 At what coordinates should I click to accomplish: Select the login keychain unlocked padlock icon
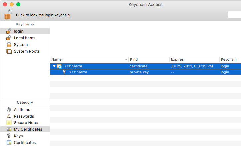pos(9,31)
